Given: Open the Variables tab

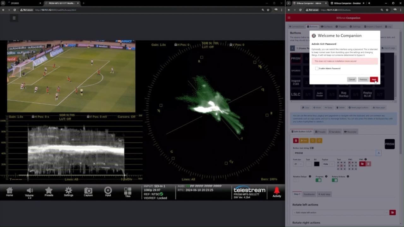Looking at the screenshot, I should pos(335,132).
